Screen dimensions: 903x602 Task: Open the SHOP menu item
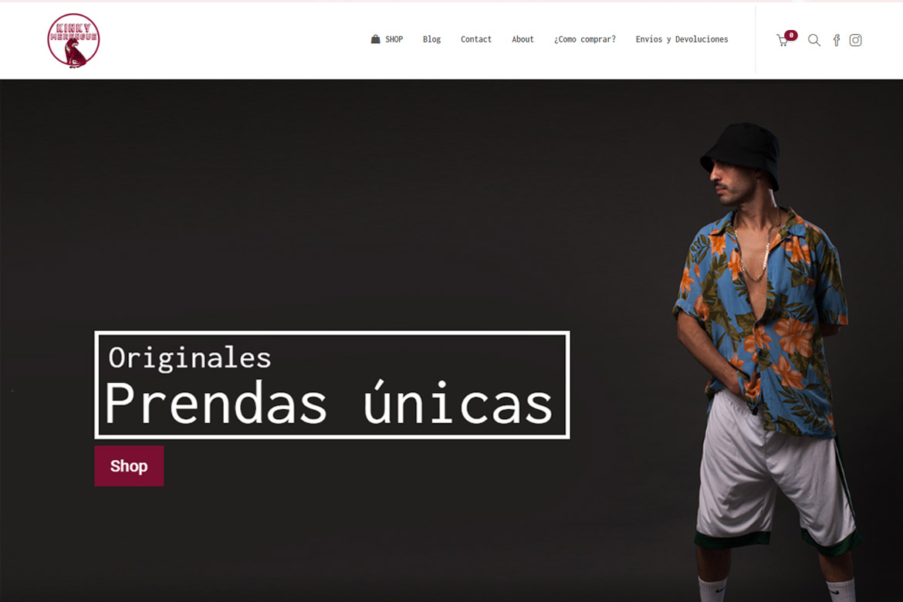click(394, 39)
